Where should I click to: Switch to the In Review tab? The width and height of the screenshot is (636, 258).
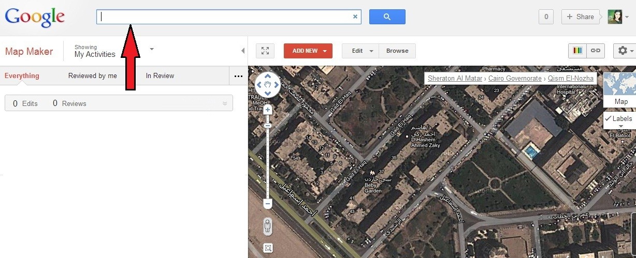pos(160,75)
